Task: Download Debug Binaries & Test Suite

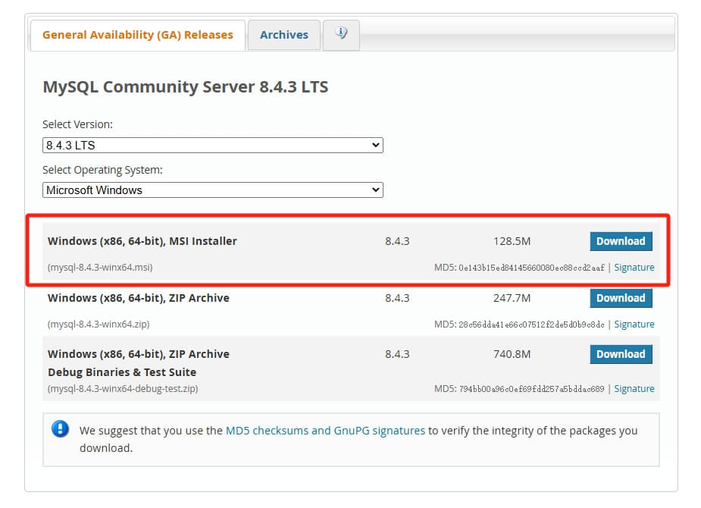Action: [621, 354]
